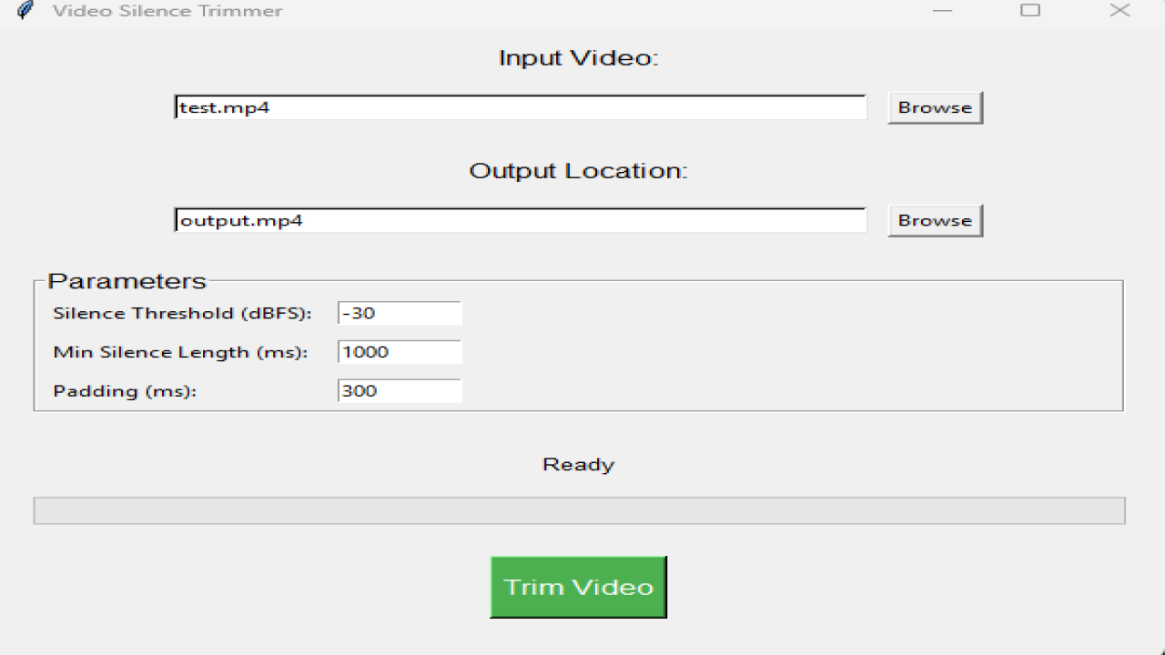Click the Output Location heading label
Screen dimensions: 1165x655
(x=579, y=169)
